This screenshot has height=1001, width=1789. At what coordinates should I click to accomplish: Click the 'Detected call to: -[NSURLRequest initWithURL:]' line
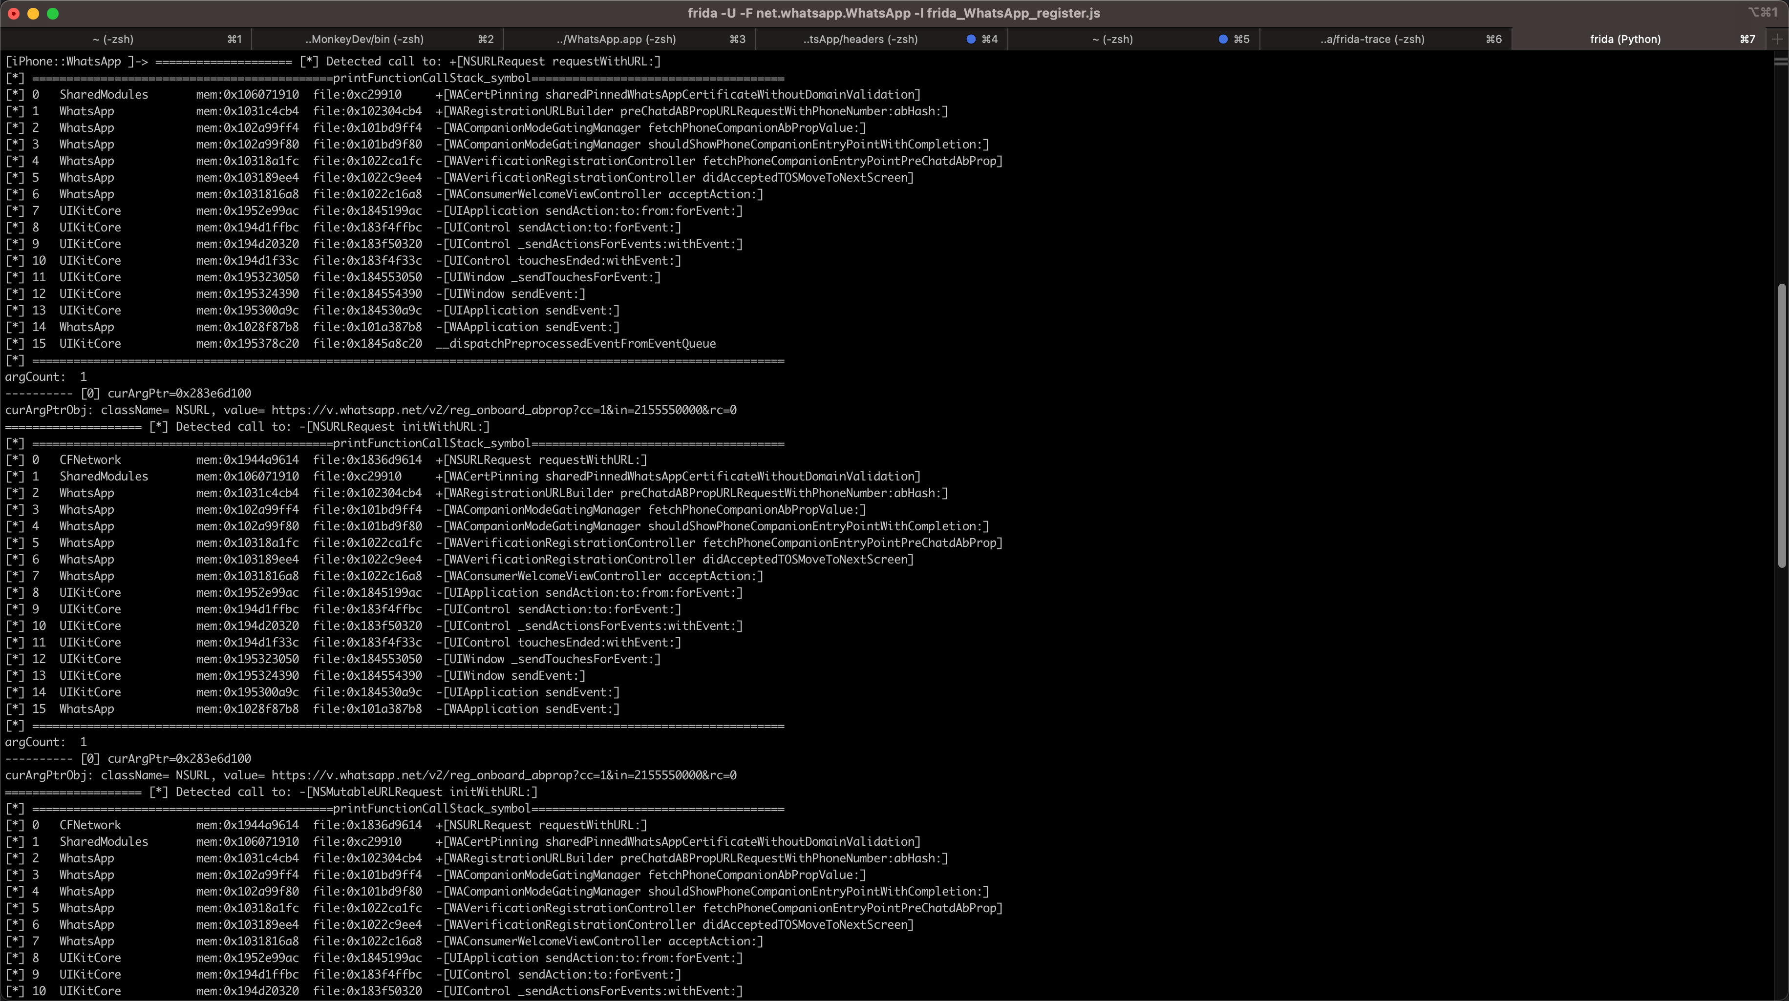coord(333,426)
